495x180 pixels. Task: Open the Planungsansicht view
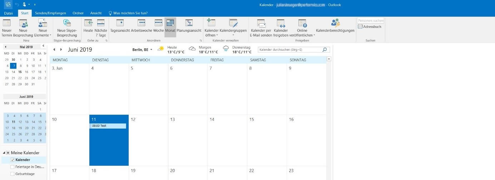pos(189,24)
